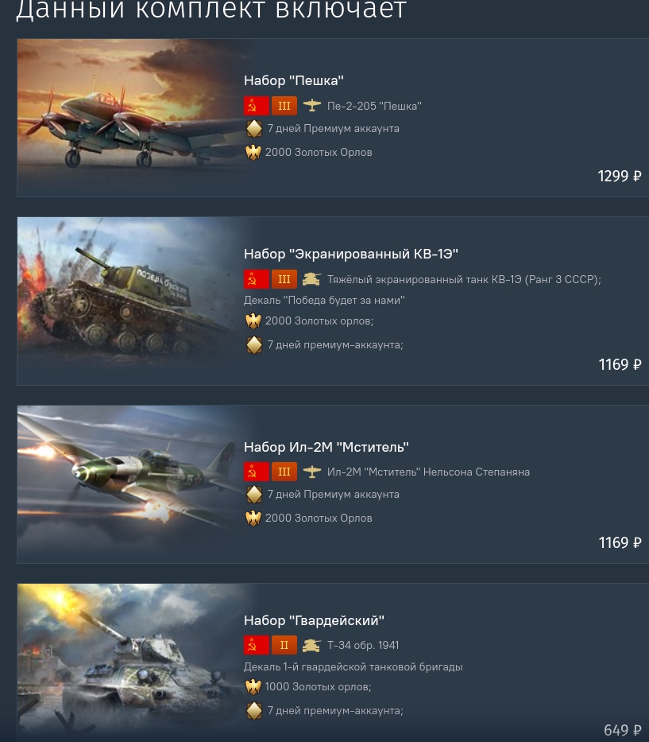This screenshot has width=649, height=742.
Task: Select the КВ-1Э pack 1169 ₽ price
Action: pos(620,364)
